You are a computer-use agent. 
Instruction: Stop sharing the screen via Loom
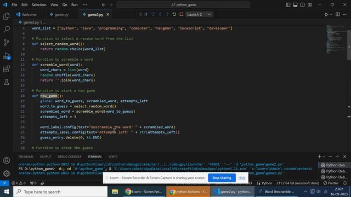click(222, 178)
